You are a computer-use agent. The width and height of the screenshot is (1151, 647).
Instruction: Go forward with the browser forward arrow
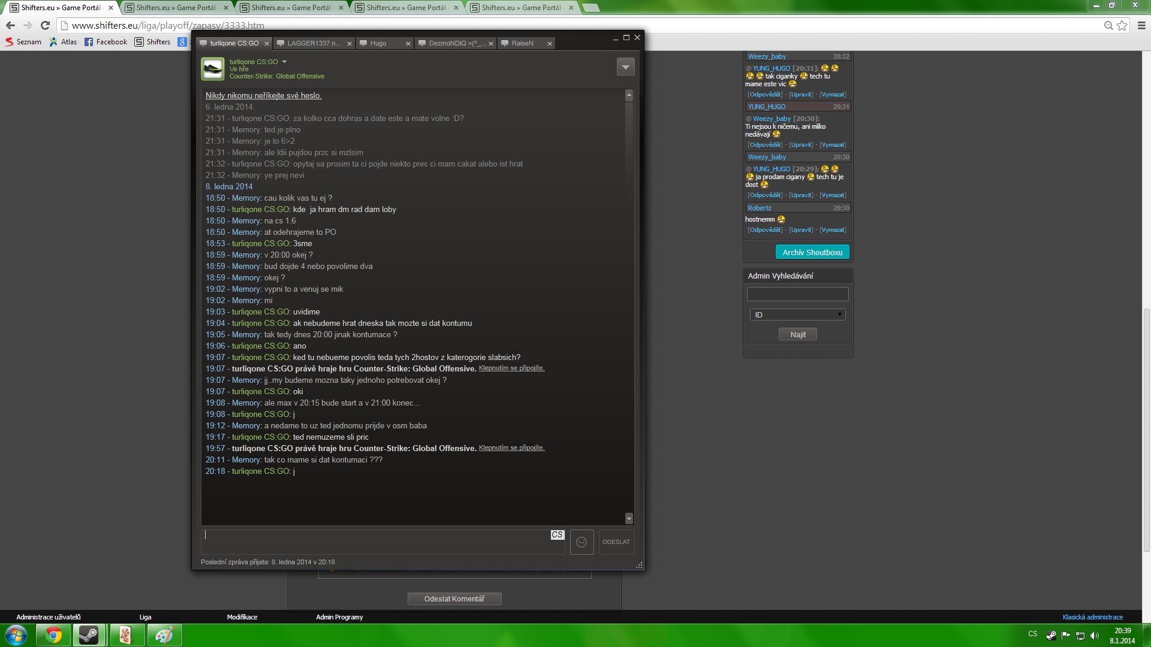[x=28, y=25]
